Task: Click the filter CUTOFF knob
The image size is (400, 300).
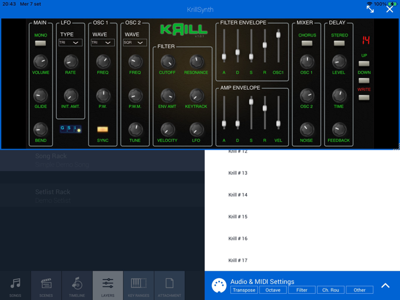Action: [167, 62]
